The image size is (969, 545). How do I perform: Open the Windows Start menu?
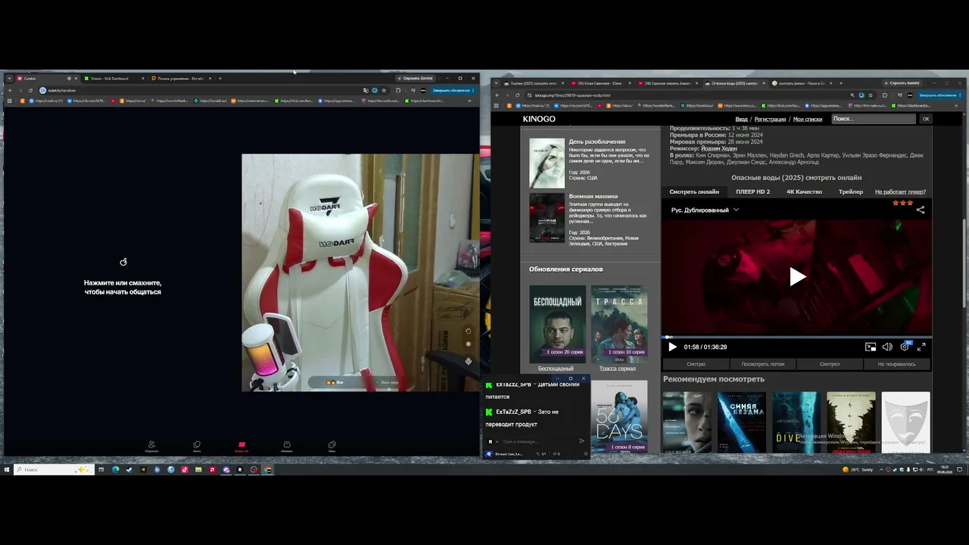tap(7, 469)
